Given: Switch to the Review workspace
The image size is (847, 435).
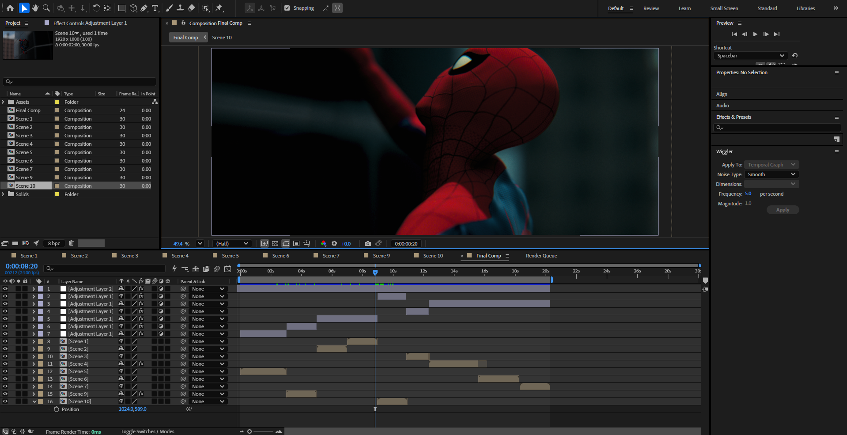Looking at the screenshot, I should [x=651, y=8].
